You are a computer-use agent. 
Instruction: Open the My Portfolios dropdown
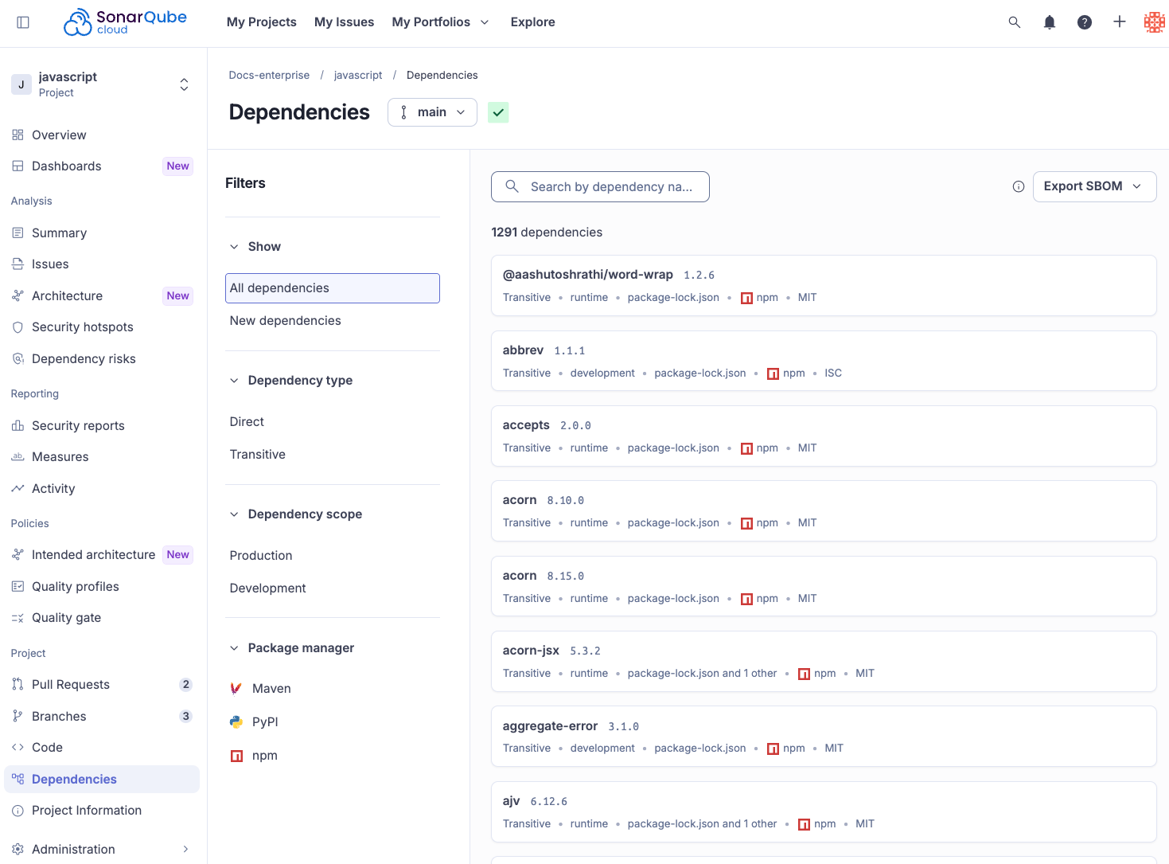point(440,22)
